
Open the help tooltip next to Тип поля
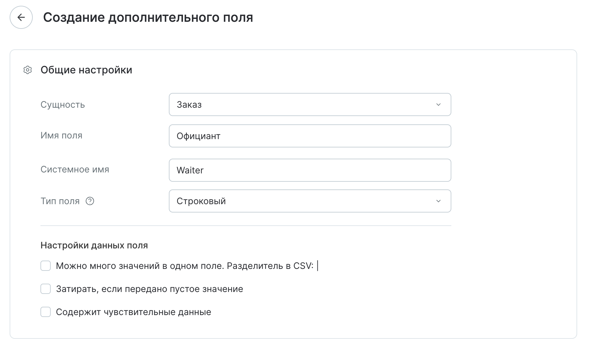[90, 201]
